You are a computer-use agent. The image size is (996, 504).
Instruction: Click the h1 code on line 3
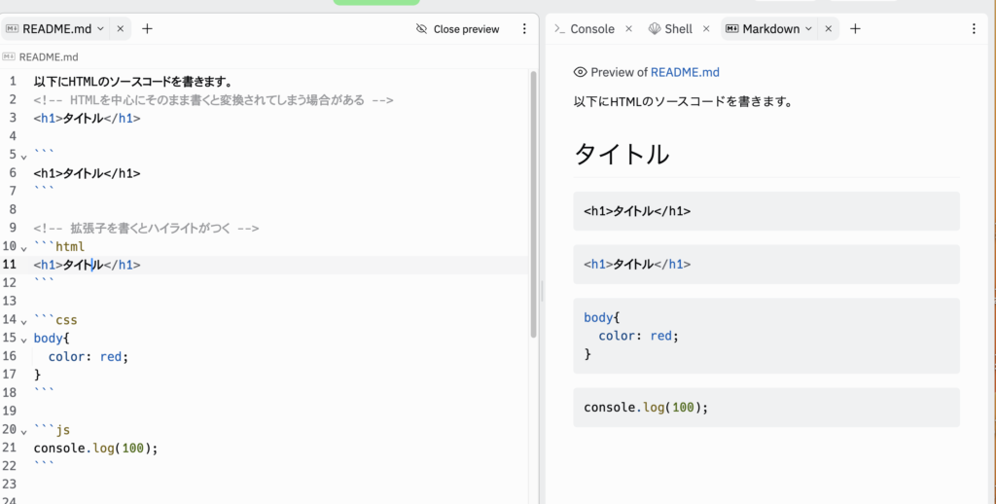pyautogui.click(x=87, y=118)
